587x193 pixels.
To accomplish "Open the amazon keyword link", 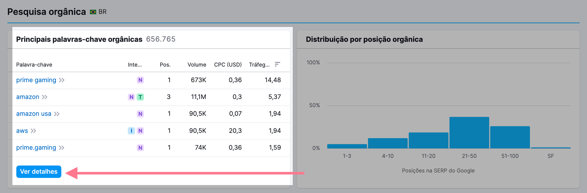I will point(28,97).
